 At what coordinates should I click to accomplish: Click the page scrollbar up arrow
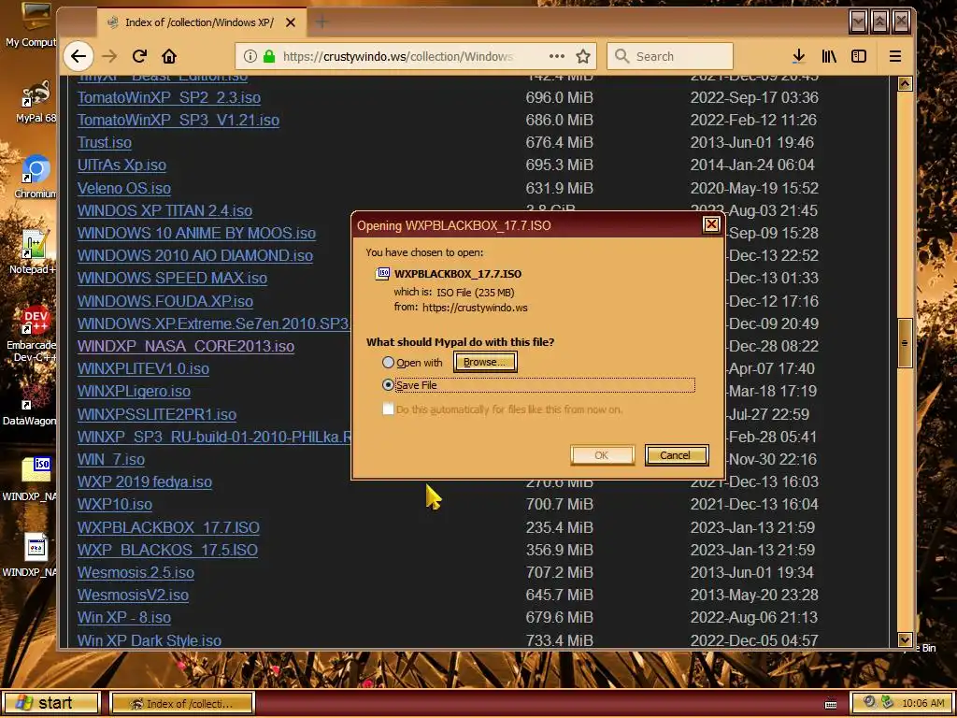tap(905, 83)
